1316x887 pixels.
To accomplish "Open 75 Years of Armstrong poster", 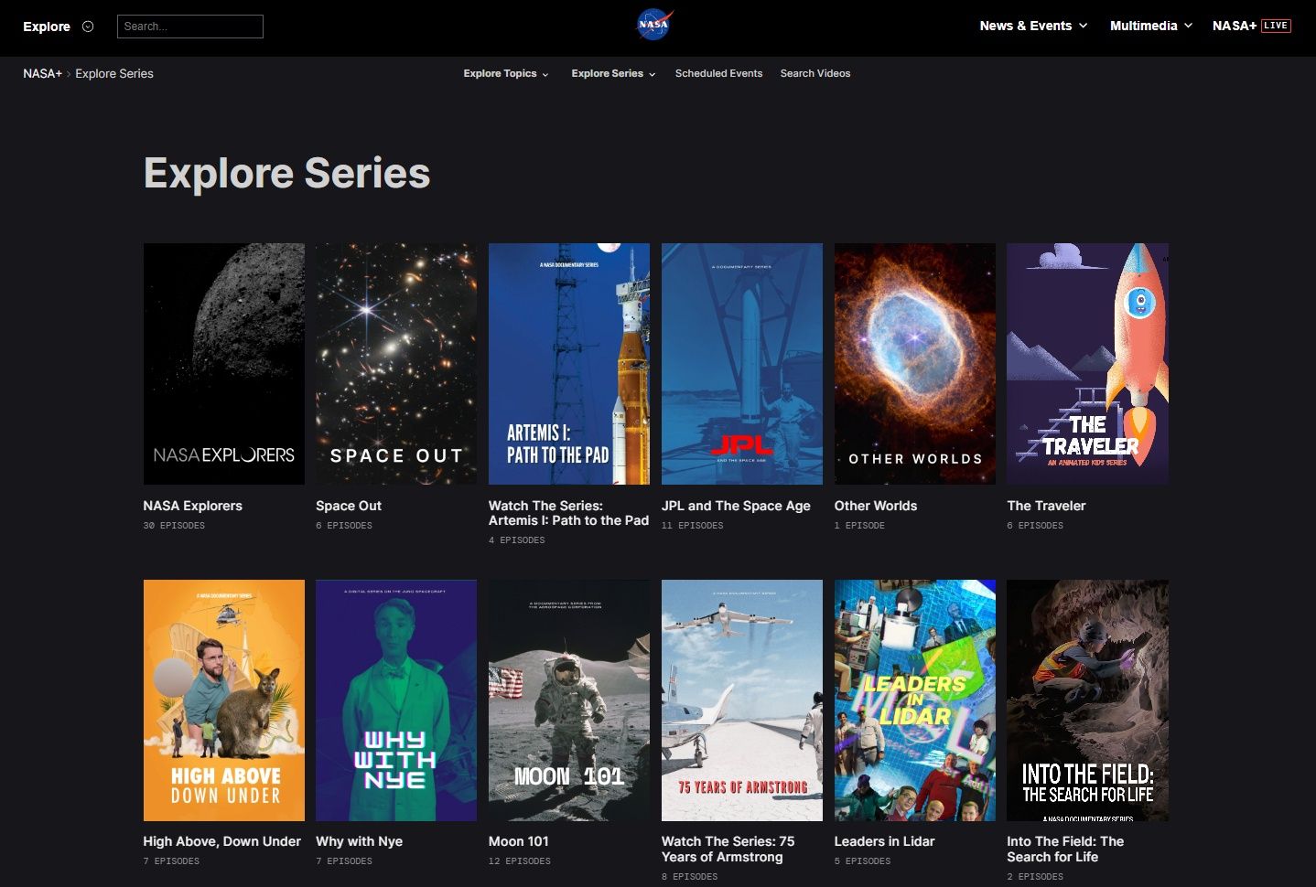I will click(x=742, y=700).
